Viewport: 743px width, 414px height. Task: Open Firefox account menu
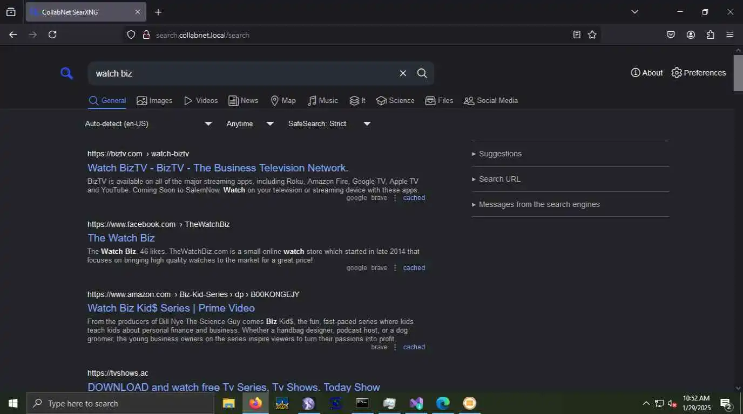tap(691, 34)
